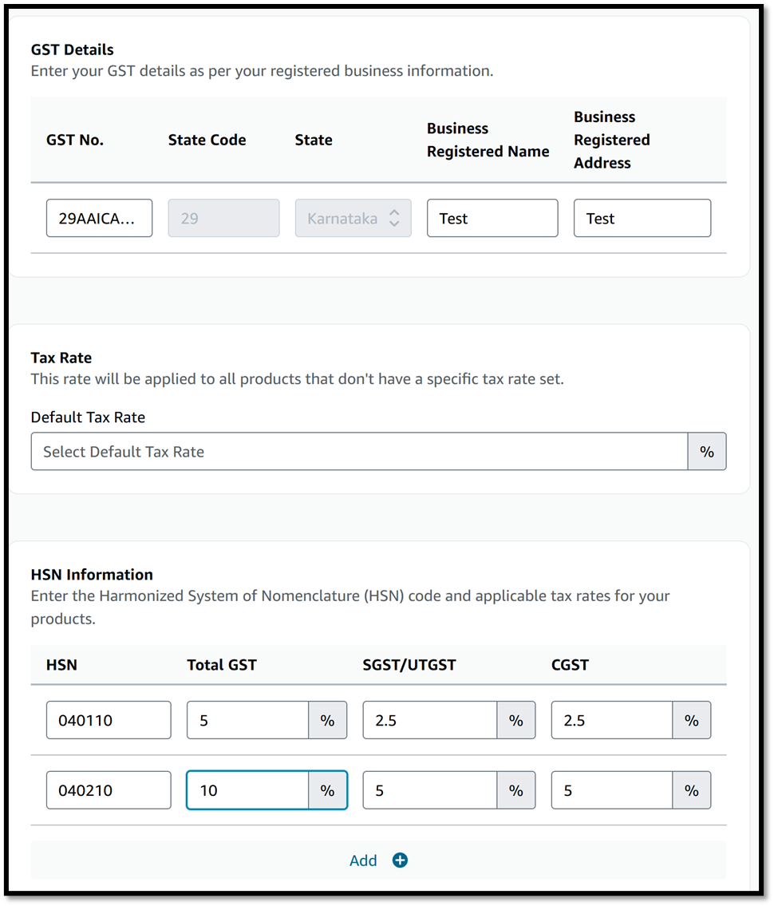Click percent symbol next to Total GST 10

click(x=327, y=790)
